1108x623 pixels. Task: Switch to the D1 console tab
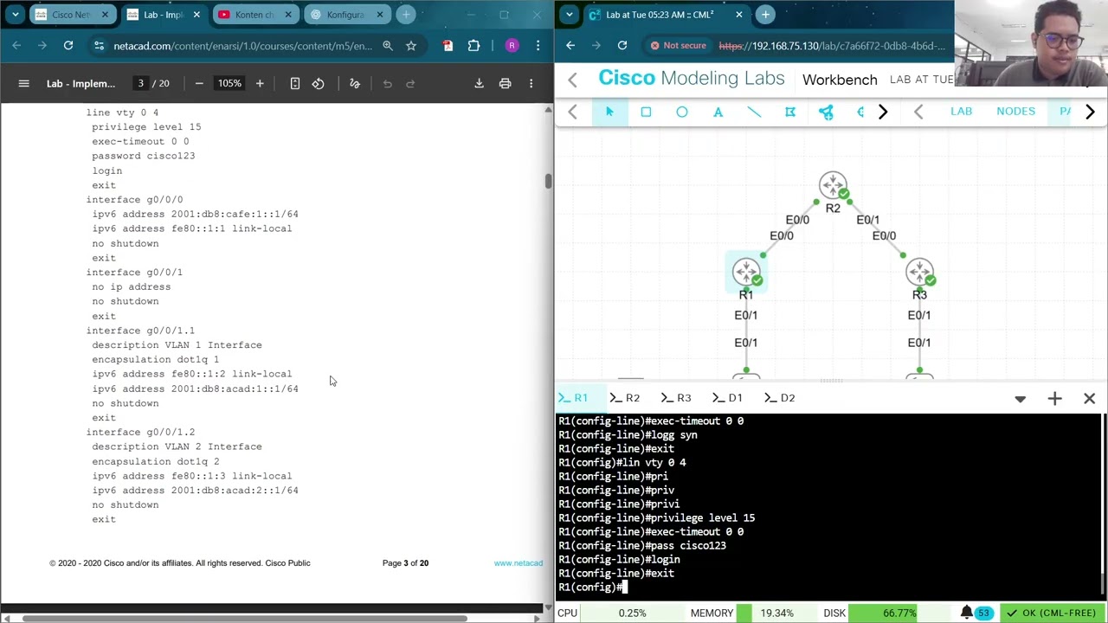(x=728, y=398)
